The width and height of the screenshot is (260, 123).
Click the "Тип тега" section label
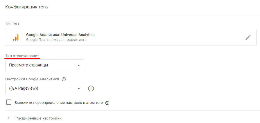pyautogui.click(x=12, y=23)
